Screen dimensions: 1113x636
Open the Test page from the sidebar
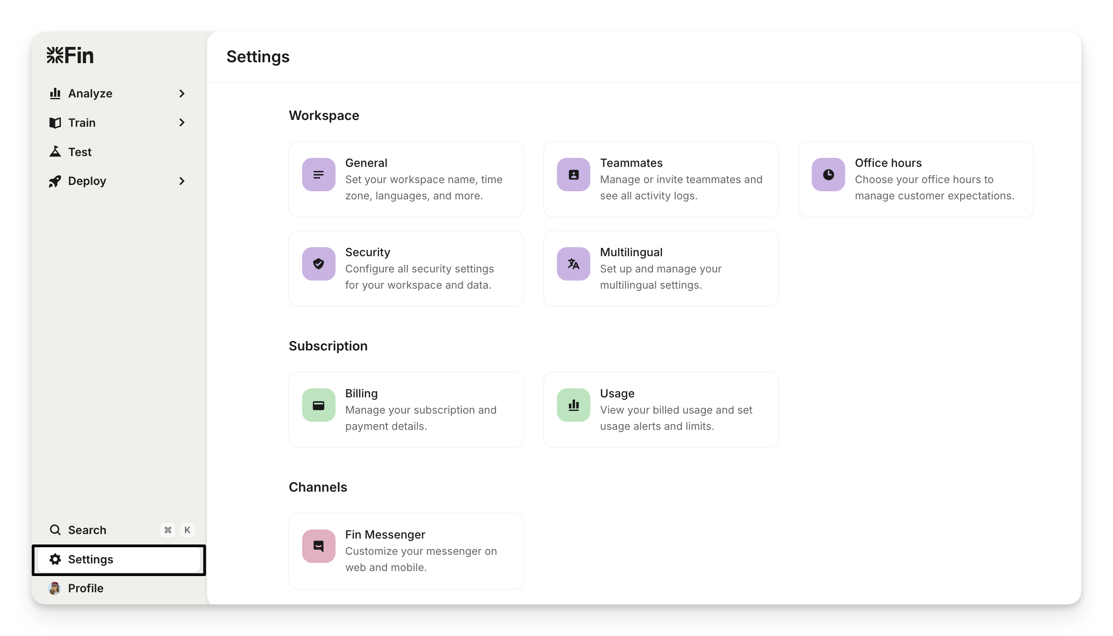pos(80,152)
